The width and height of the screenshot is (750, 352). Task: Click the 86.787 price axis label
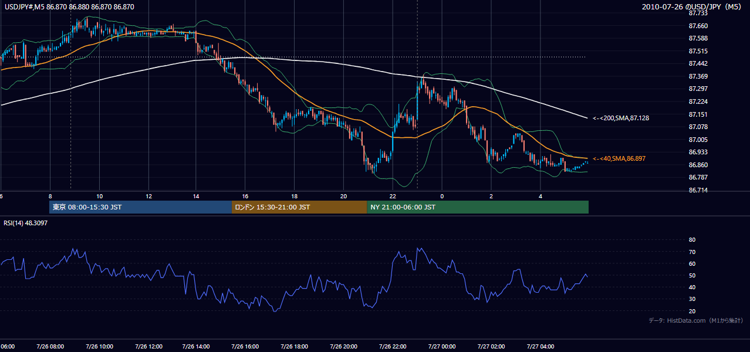coord(698,177)
